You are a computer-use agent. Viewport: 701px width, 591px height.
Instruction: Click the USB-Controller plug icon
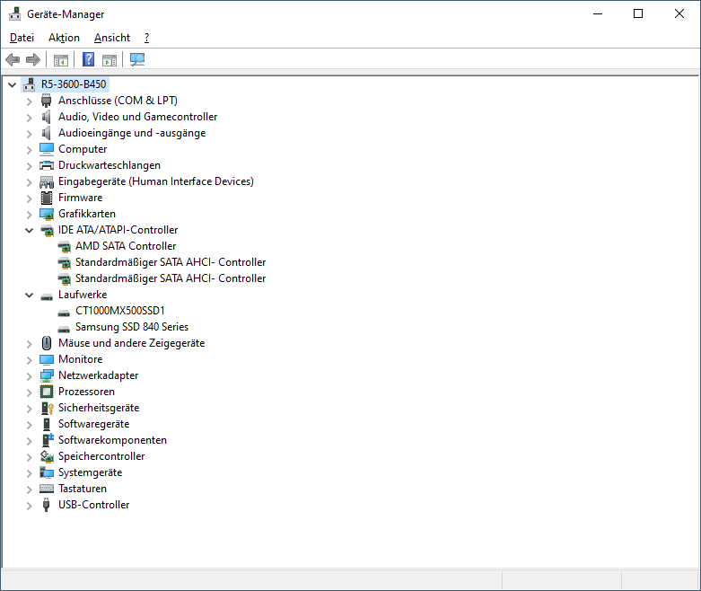46,505
